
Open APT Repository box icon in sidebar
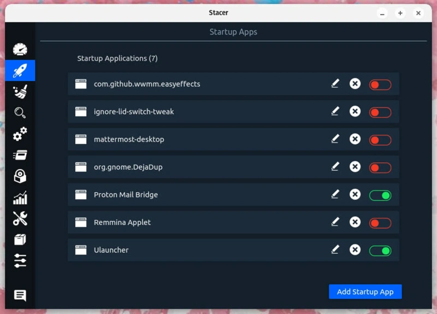pos(20,240)
